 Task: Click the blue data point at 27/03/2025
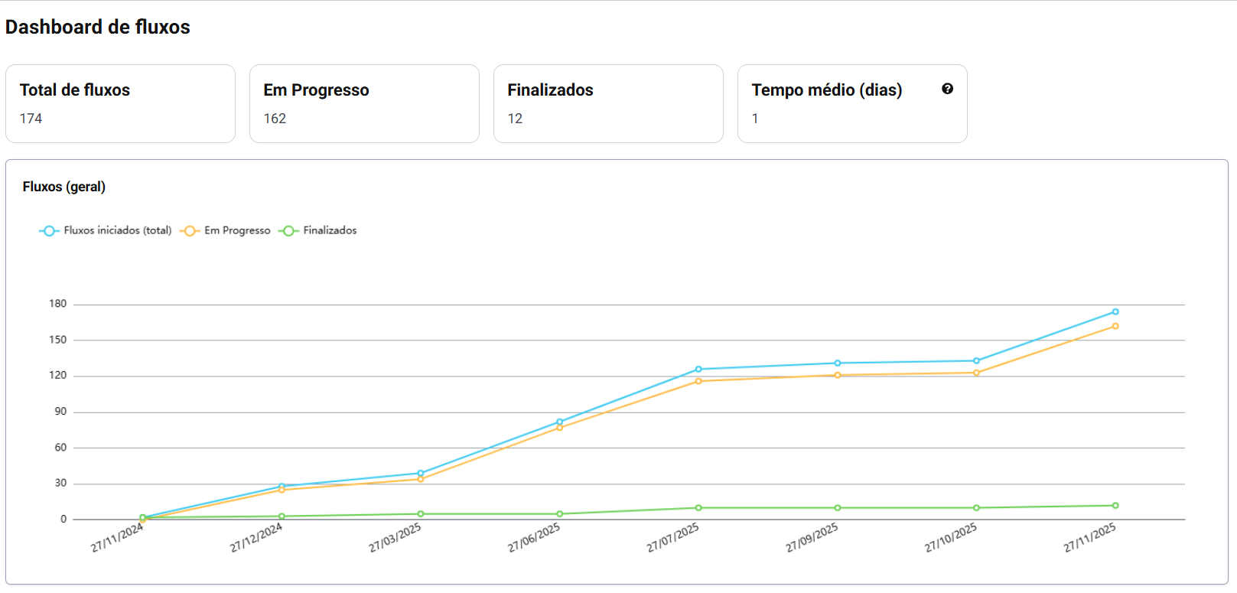(421, 474)
